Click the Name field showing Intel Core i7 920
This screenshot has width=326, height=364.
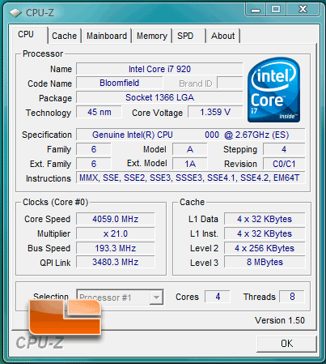(x=159, y=69)
